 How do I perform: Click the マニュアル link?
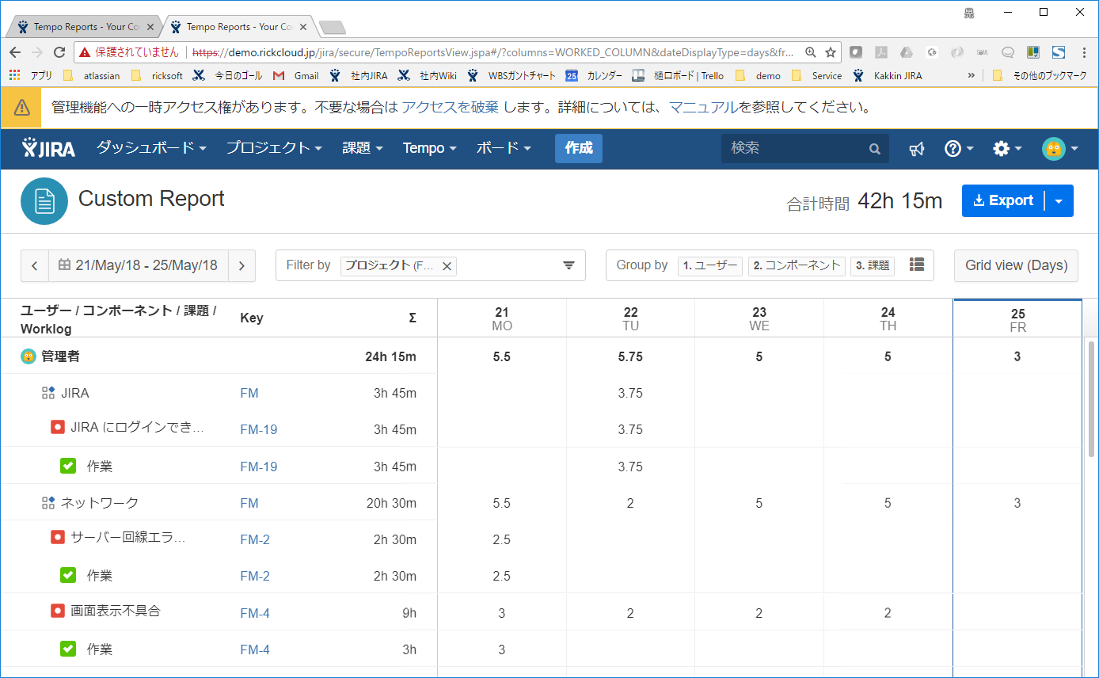[704, 108]
